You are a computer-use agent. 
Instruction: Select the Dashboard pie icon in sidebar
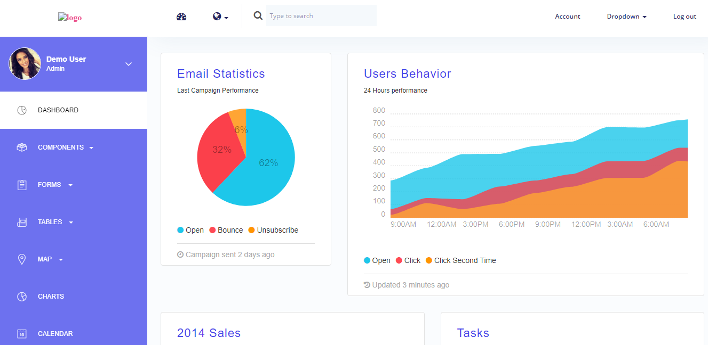[x=22, y=110]
